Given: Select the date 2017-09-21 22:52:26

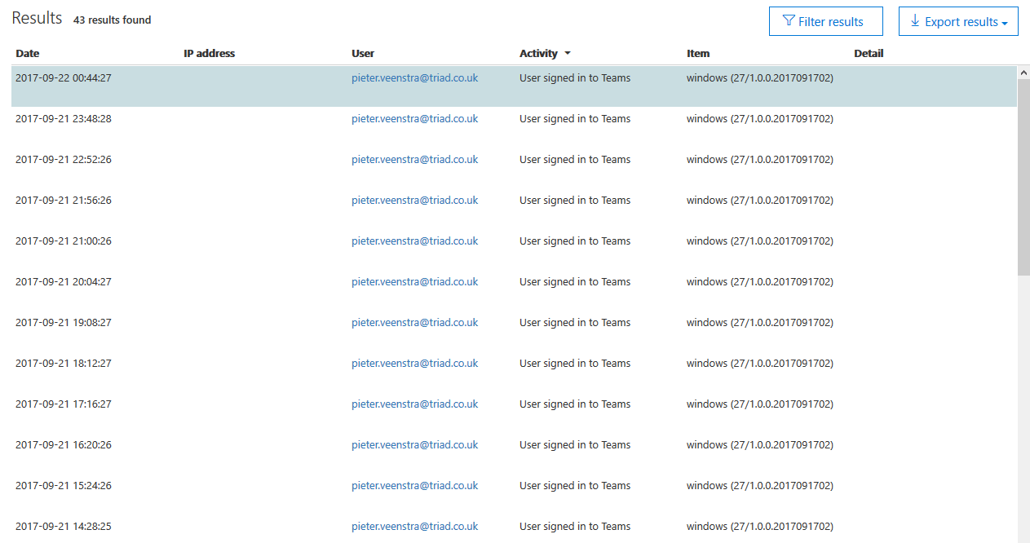Looking at the screenshot, I should [x=64, y=160].
